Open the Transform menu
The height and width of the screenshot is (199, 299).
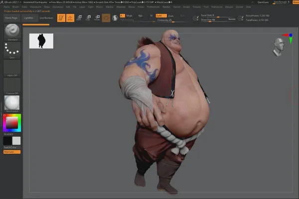pyautogui.click(x=217, y=7)
